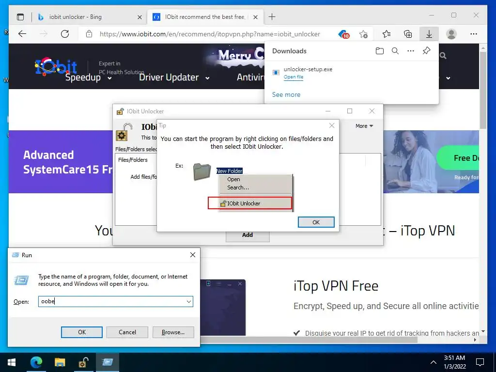Click the IObit Unlocker example menu item

click(x=250, y=203)
